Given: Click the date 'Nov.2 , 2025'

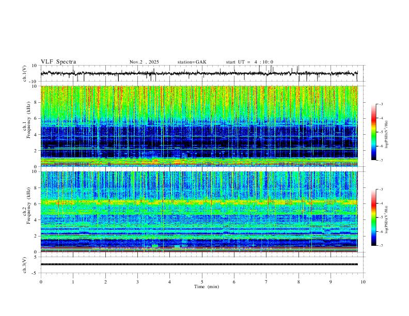Looking at the screenshot, I should [x=144, y=62].
